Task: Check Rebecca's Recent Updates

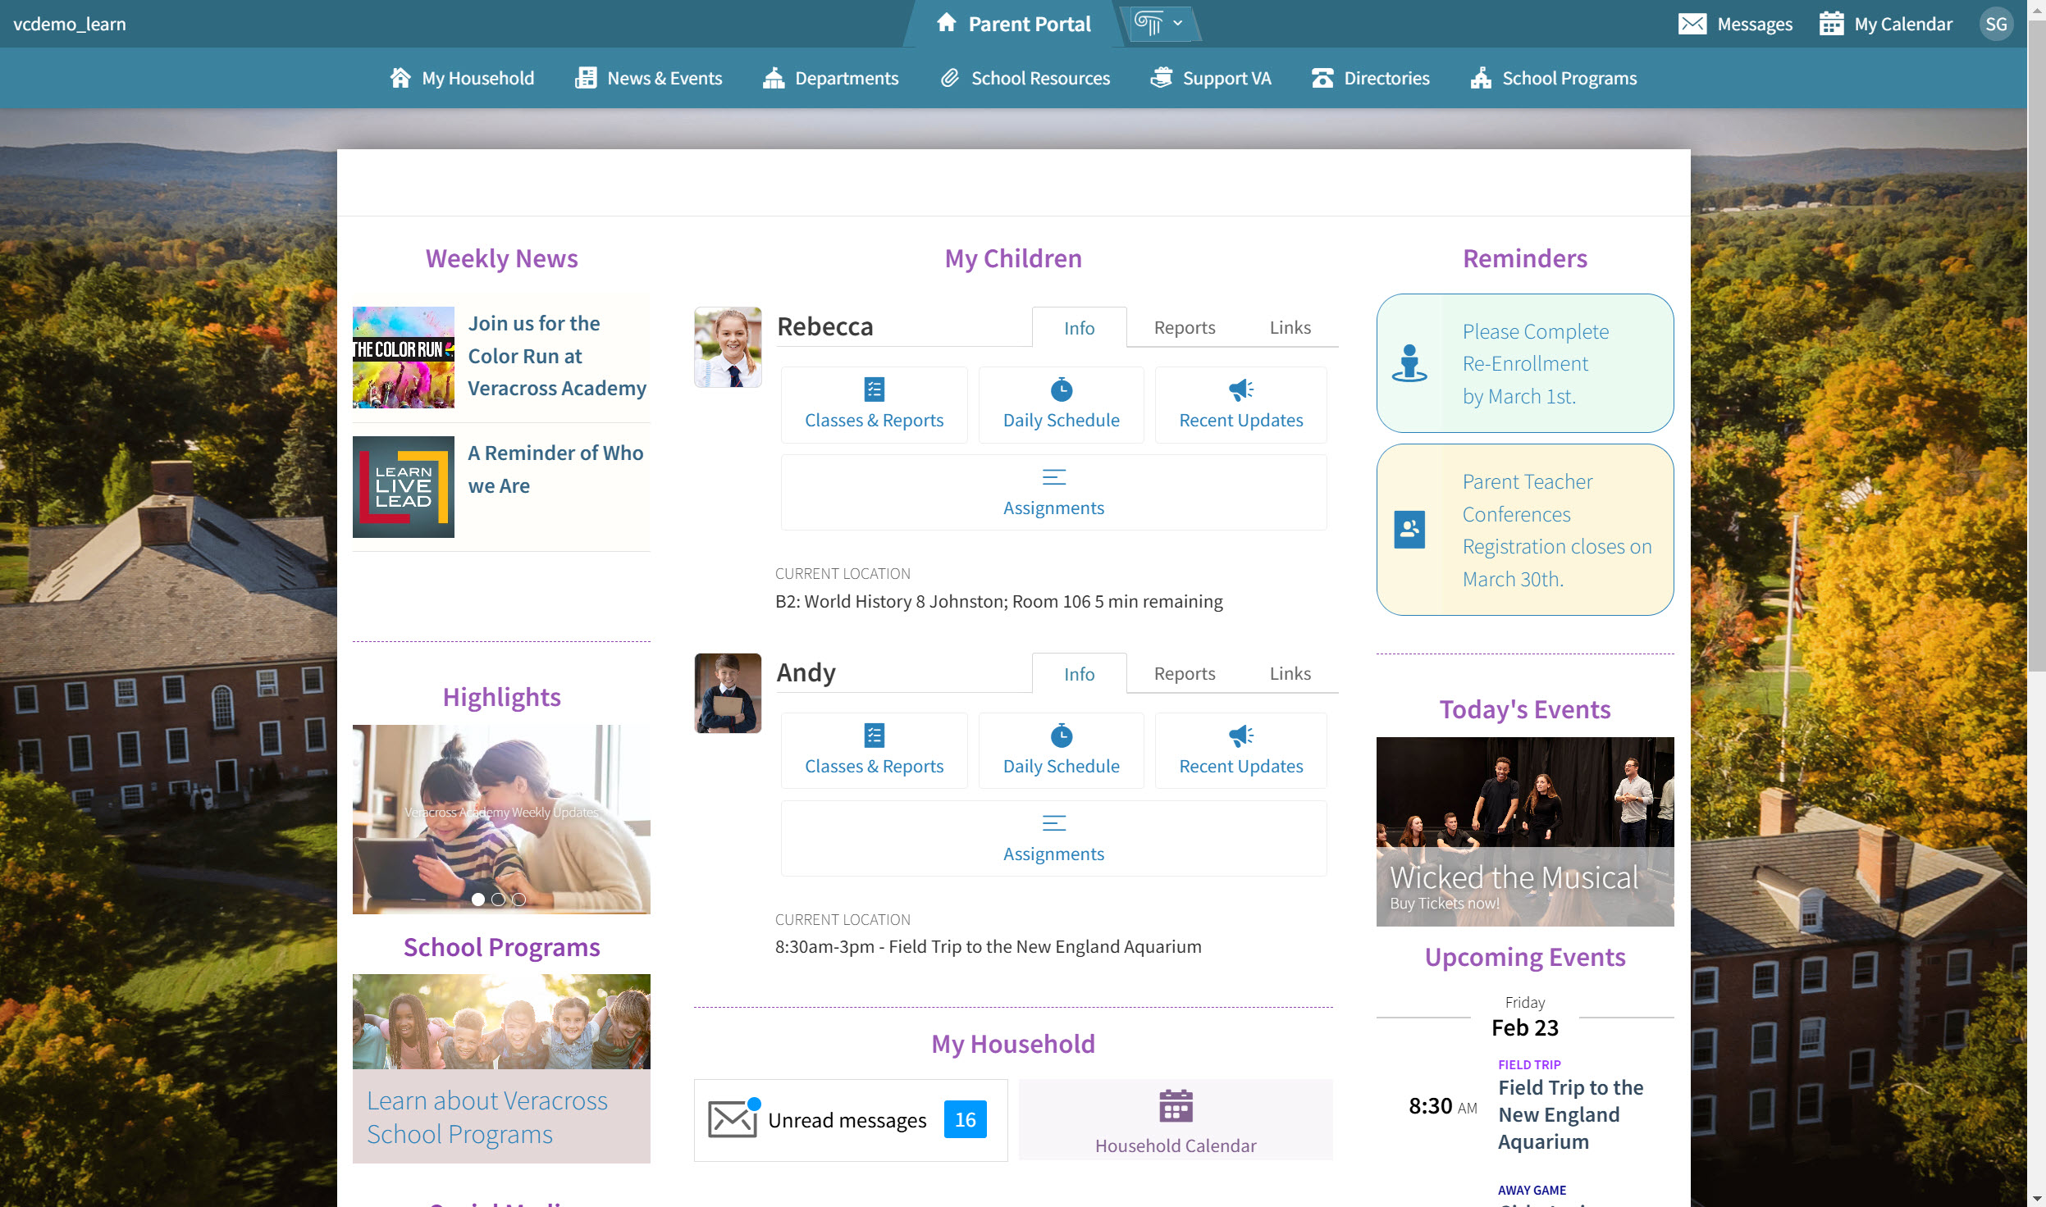Action: click(1240, 404)
